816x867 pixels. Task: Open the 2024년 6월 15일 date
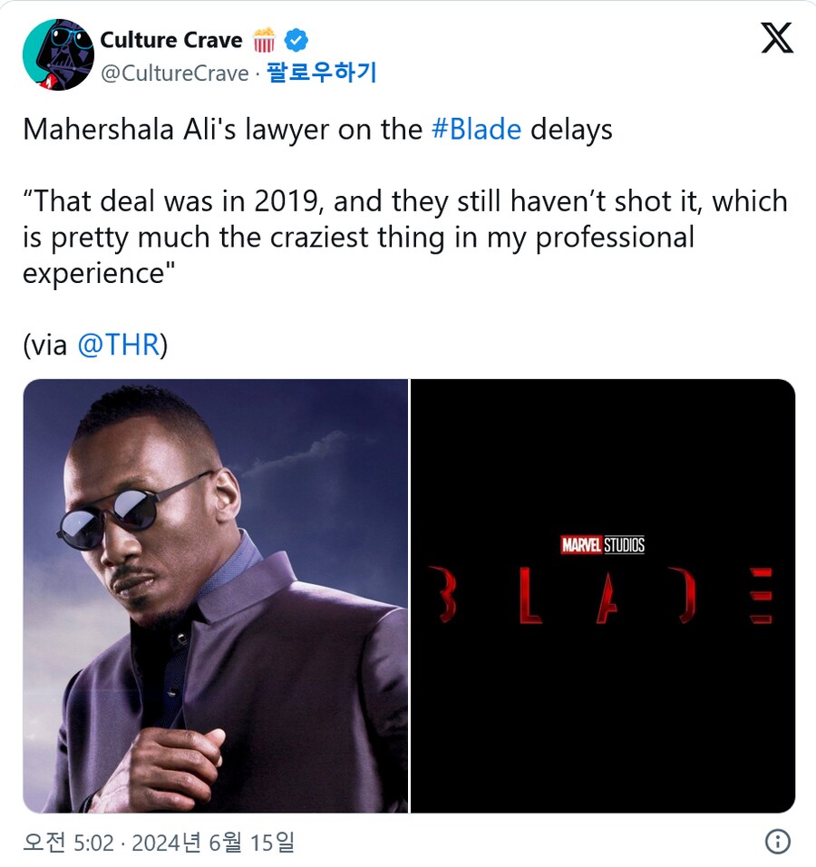pyautogui.click(x=213, y=843)
